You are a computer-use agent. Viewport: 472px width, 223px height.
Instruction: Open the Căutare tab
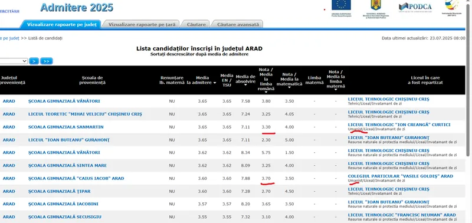(196, 24)
